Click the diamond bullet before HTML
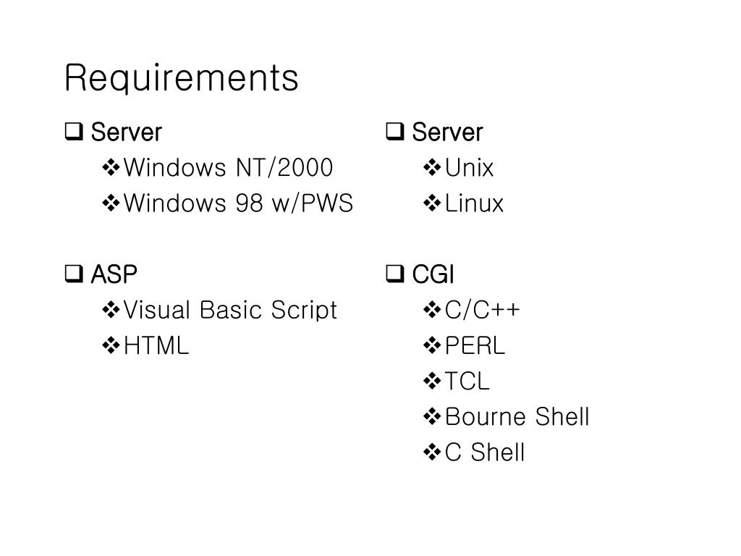The image size is (741, 556). coord(111,345)
